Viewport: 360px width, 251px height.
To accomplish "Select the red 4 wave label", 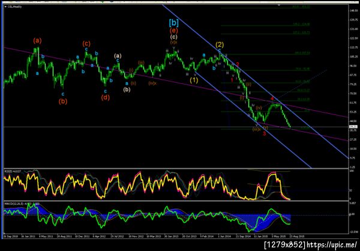I will [x=272, y=99].
